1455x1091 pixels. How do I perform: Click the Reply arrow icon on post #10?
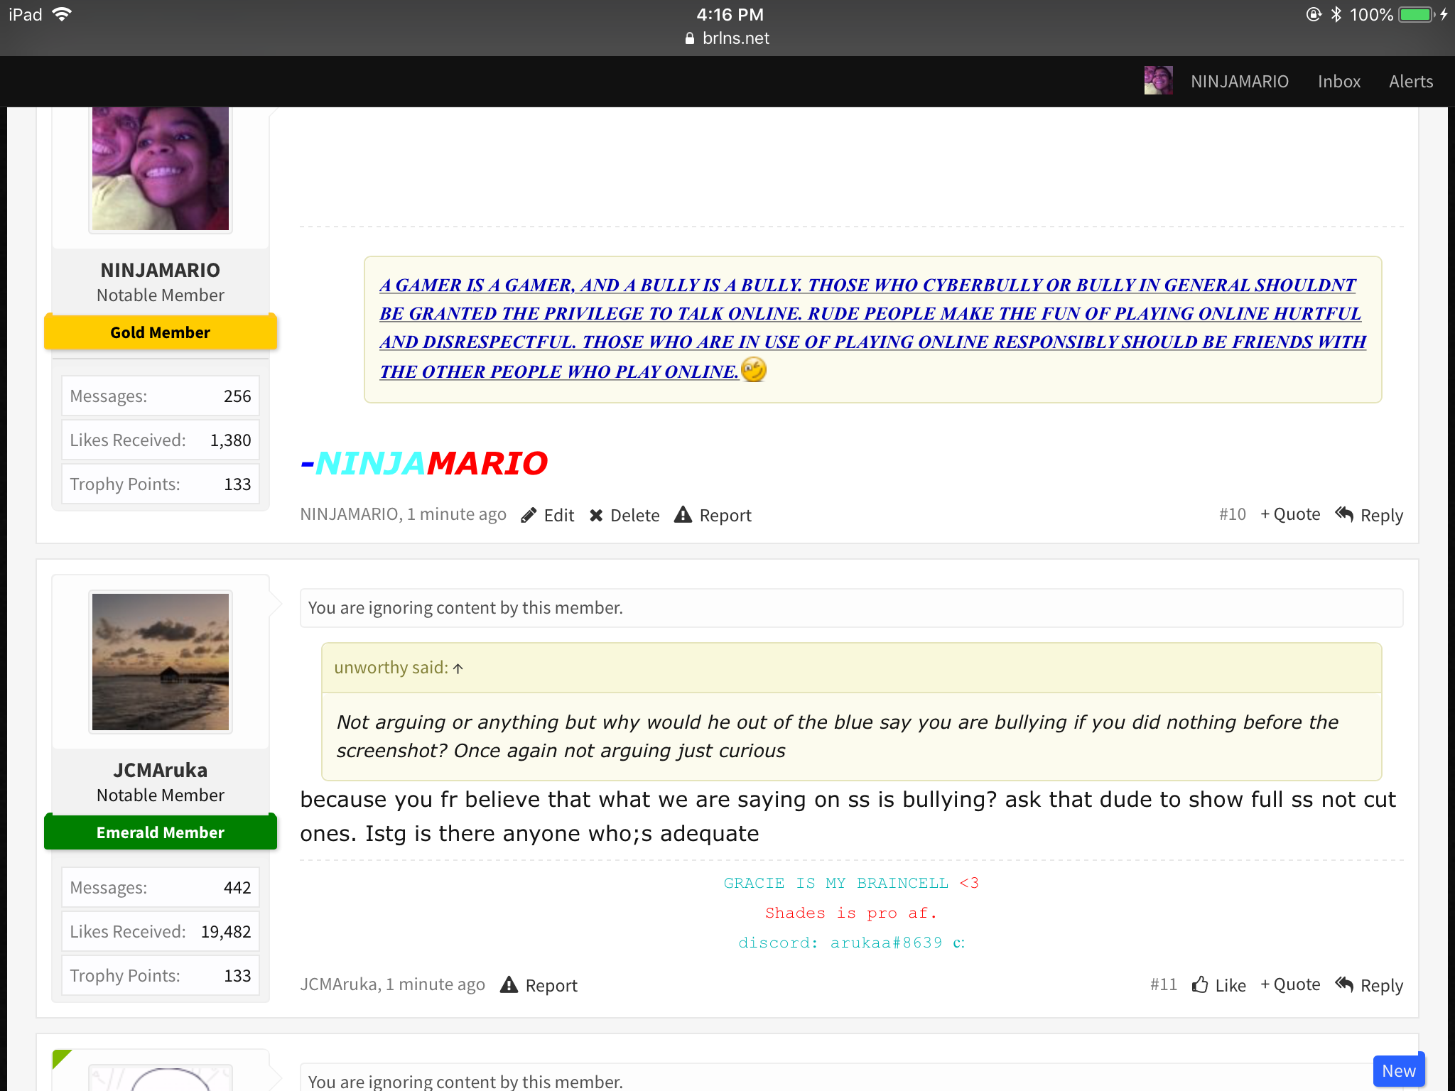point(1344,514)
